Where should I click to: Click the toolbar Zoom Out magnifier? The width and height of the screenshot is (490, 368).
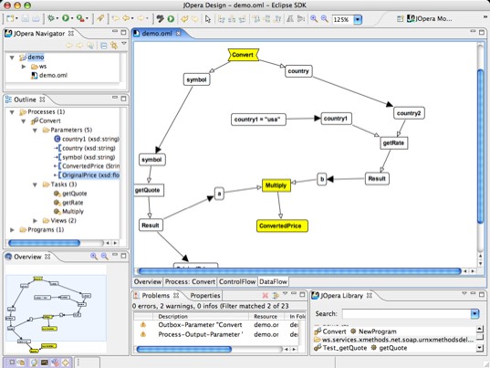coord(324,19)
